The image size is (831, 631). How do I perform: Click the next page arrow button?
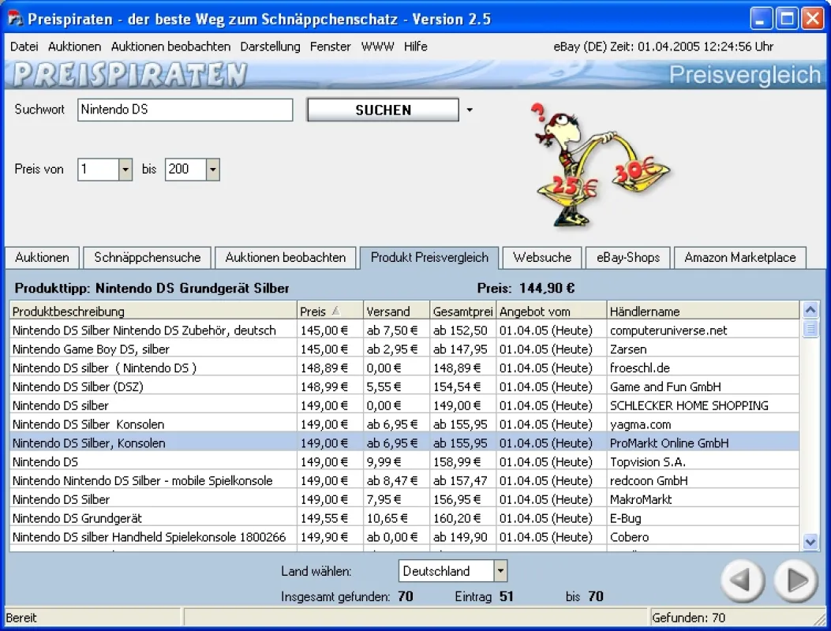[795, 581]
